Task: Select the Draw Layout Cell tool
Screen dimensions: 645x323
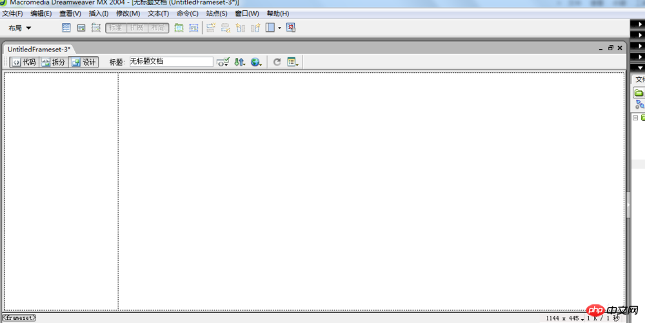Action: (x=193, y=28)
